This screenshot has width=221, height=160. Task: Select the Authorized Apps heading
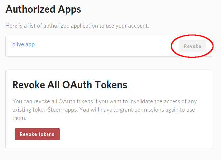tap(43, 9)
